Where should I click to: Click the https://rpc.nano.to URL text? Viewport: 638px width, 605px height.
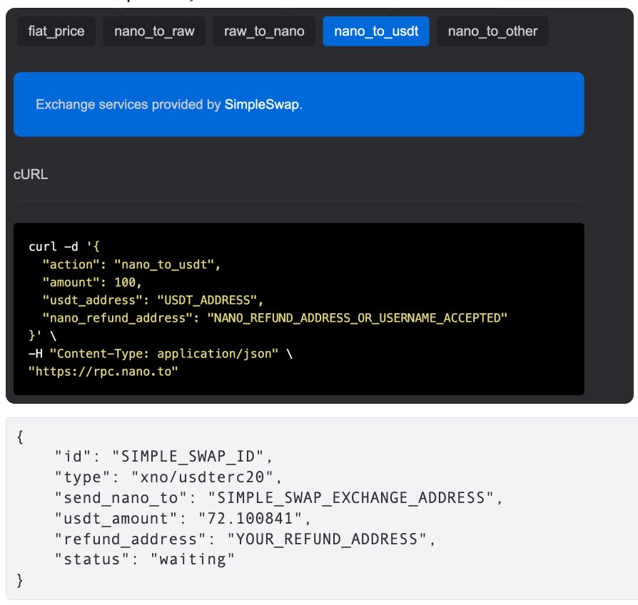(x=103, y=372)
